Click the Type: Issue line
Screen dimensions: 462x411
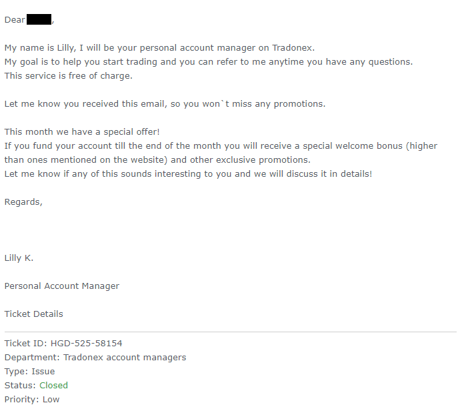point(29,371)
